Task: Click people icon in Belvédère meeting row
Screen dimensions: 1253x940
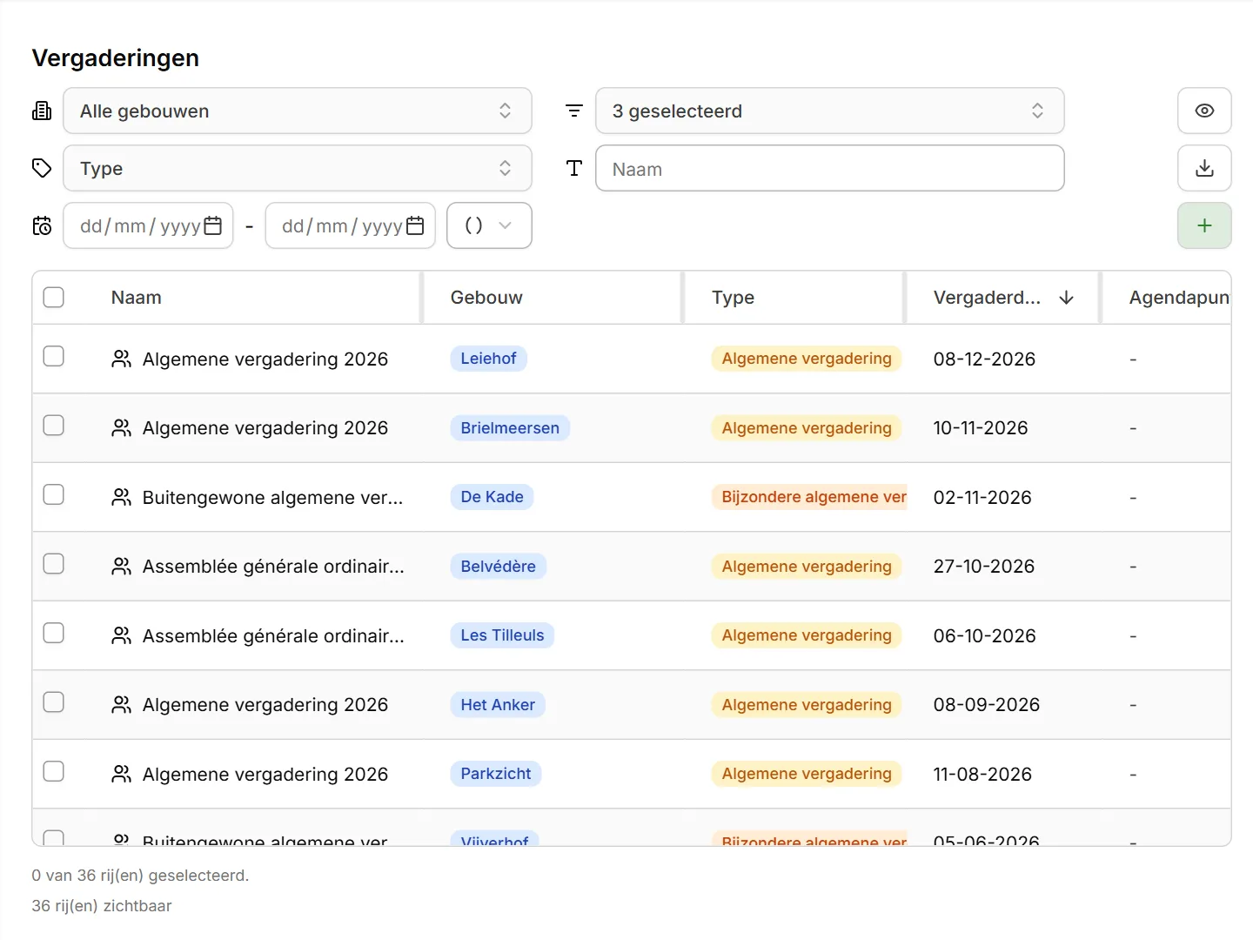Action: click(x=122, y=567)
